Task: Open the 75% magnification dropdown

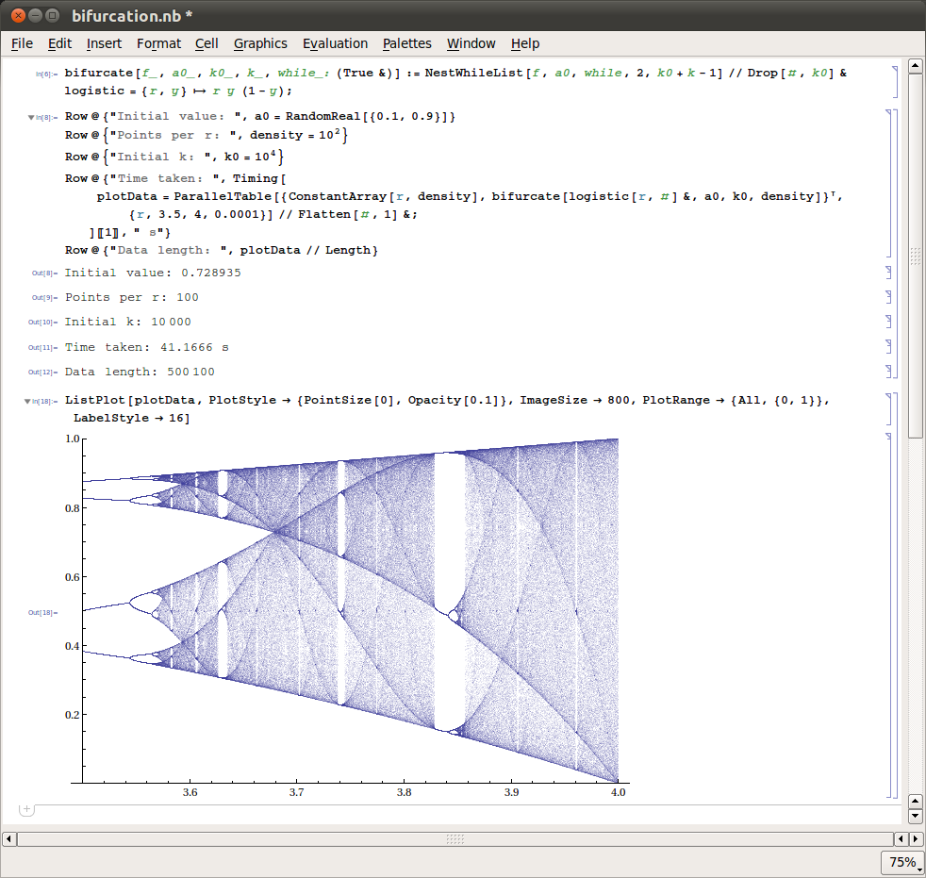Action: (x=901, y=862)
